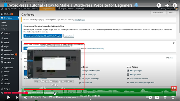This screenshot has height=101, width=180.
Task: Click Manage menus link
Action: (x=136, y=75)
